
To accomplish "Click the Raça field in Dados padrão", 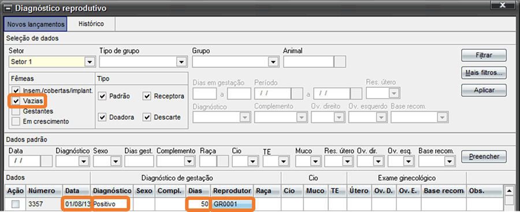I will coord(209,161).
